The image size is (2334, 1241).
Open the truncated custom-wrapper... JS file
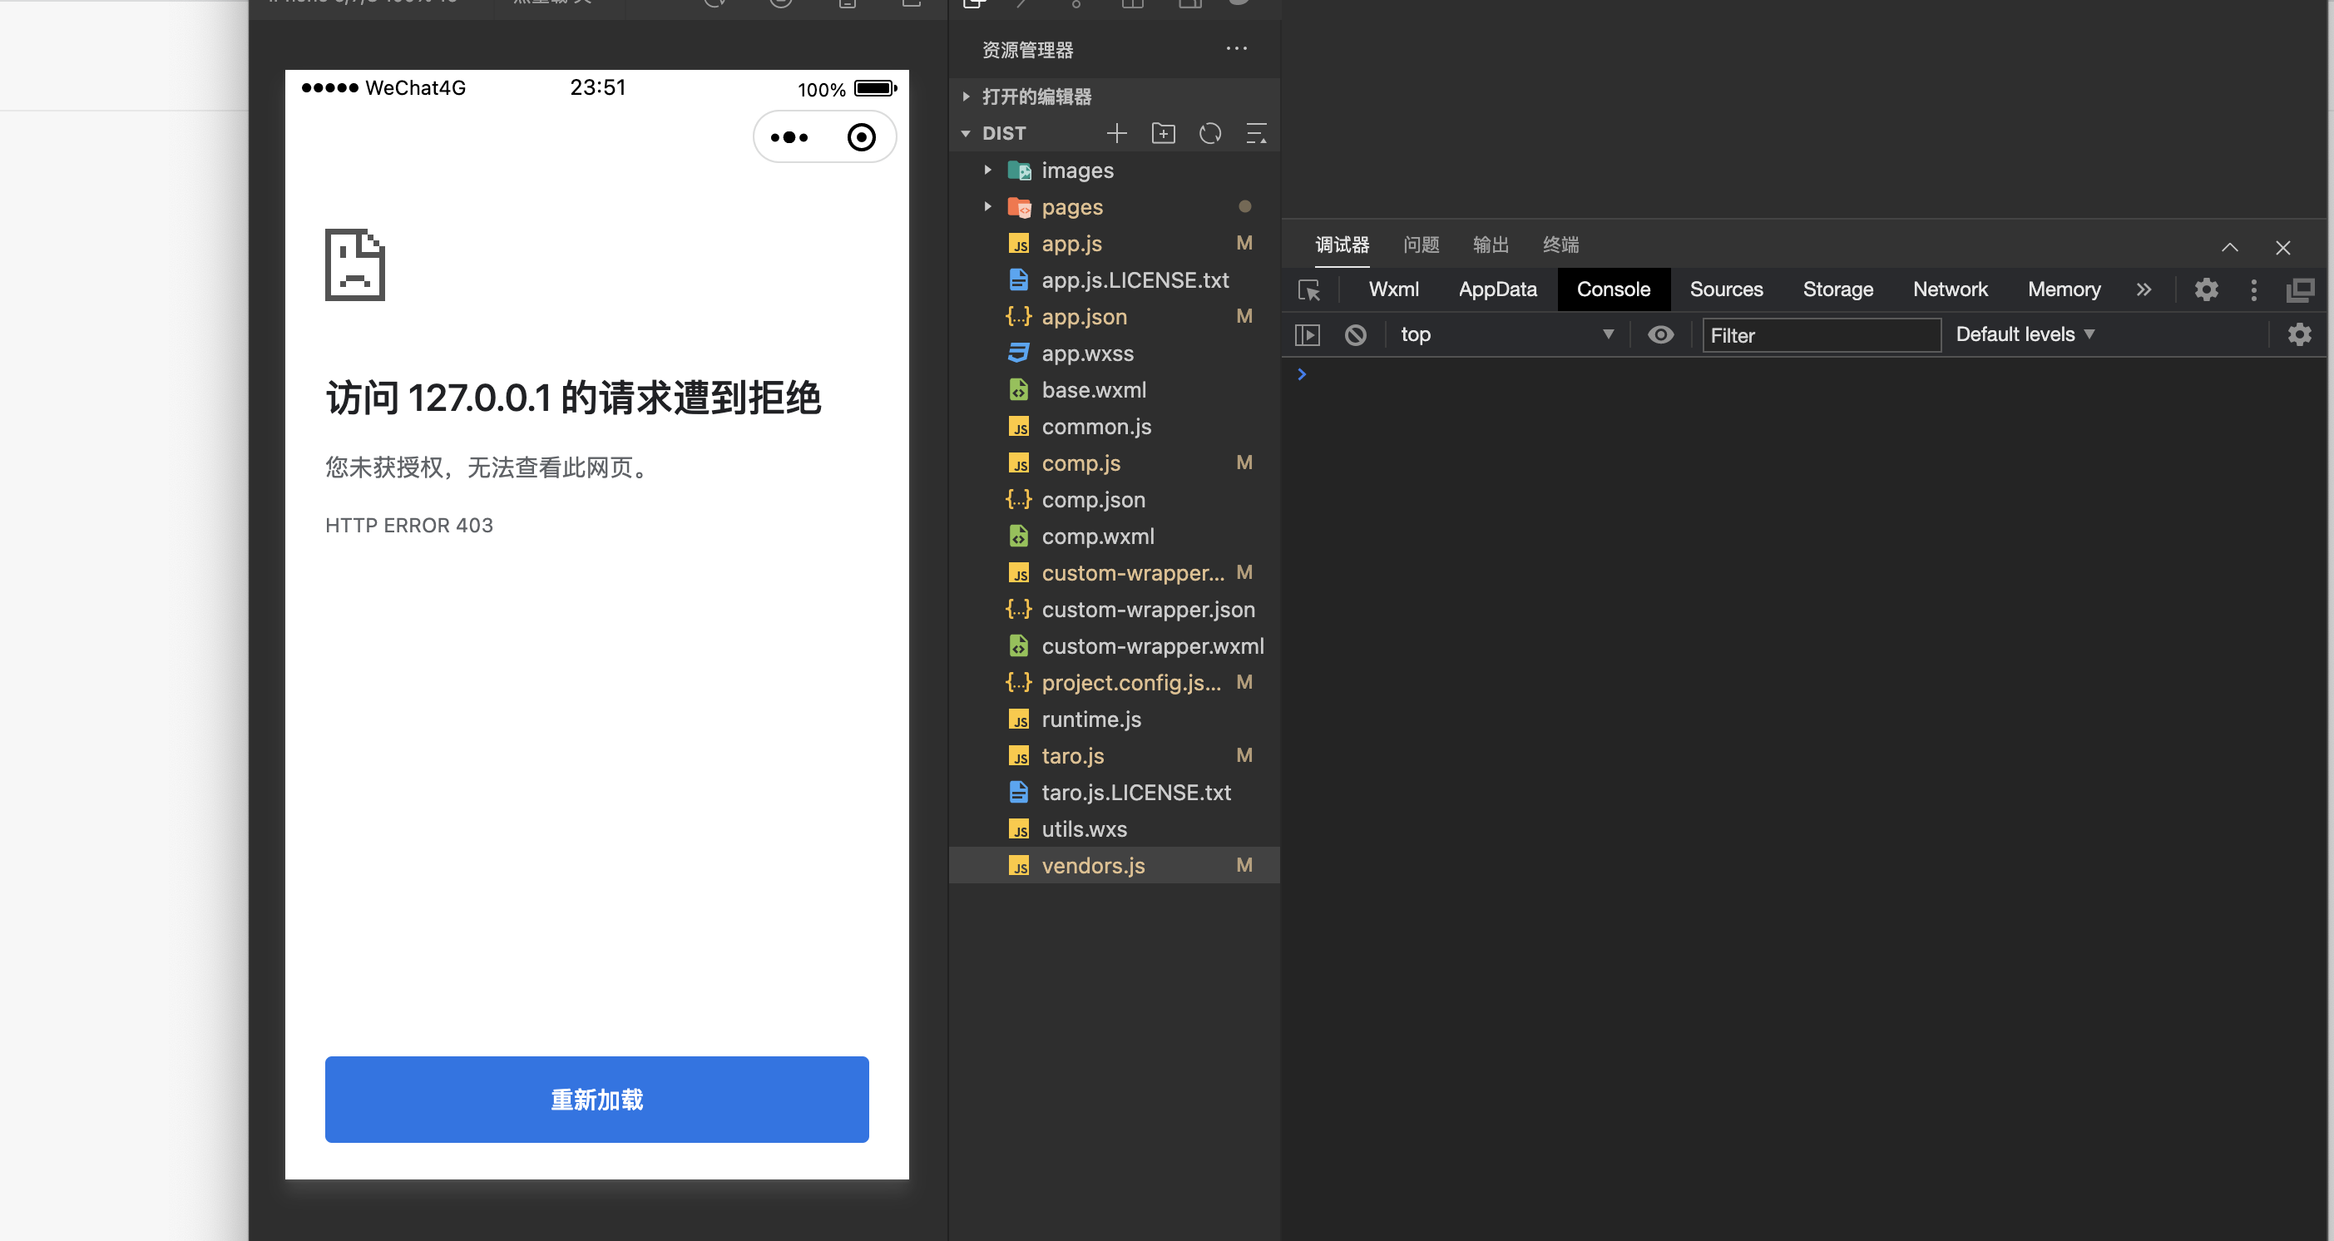click(1114, 572)
